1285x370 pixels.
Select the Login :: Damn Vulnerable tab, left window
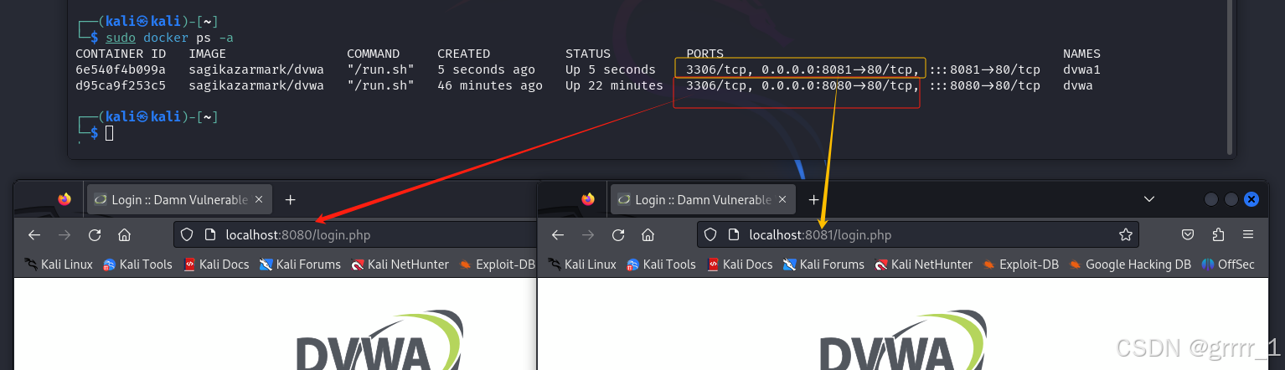coord(179,200)
